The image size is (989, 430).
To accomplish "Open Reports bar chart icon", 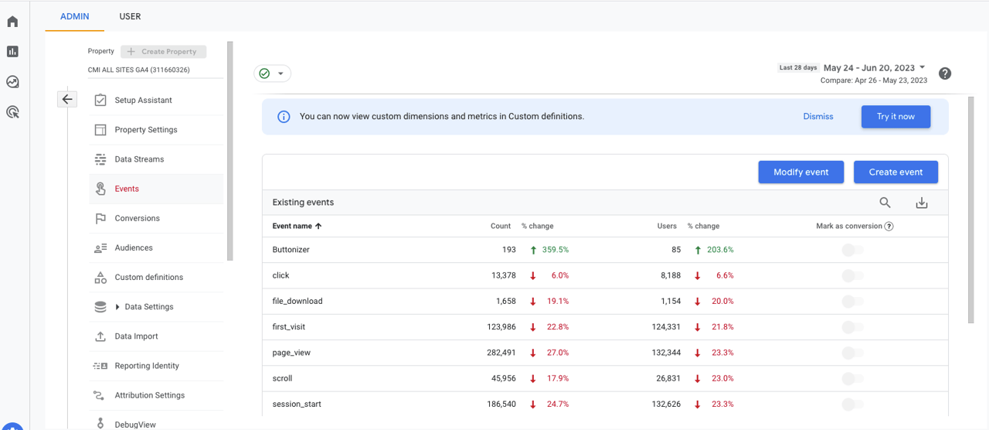I will (x=12, y=52).
